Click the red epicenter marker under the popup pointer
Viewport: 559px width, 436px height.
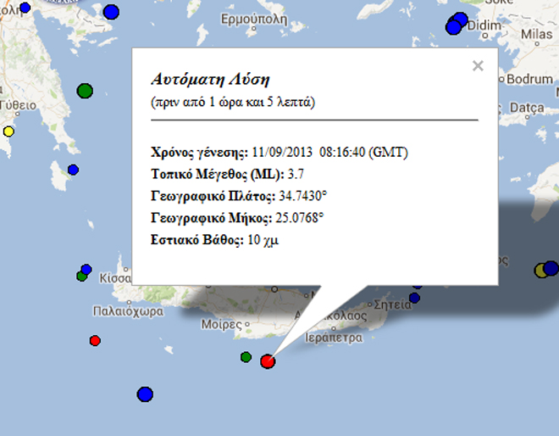268,361
